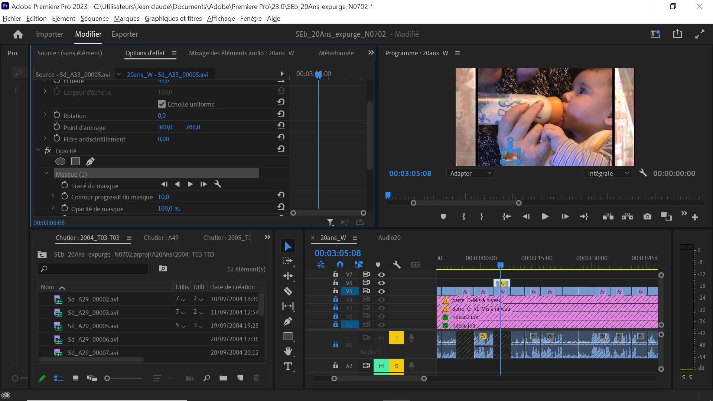
Task: Select the Selection arrow tool
Action: pos(288,246)
